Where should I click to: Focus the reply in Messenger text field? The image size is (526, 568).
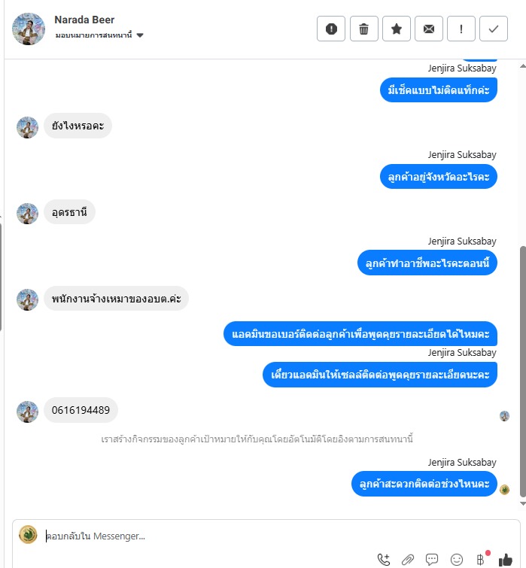click(268, 536)
